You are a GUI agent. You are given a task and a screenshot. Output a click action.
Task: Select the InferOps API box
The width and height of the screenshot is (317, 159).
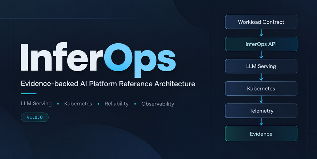click(261, 44)
